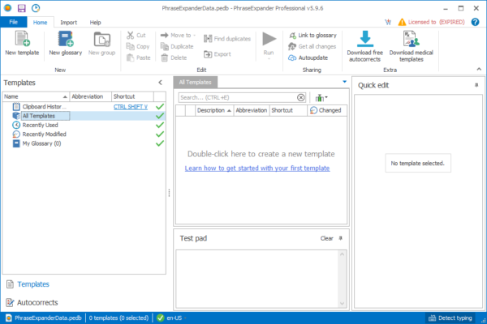Switch to the Home ribbon tab
Image resolution: width=487 pixels, height=324 pixels.
[x=40, y=23]
